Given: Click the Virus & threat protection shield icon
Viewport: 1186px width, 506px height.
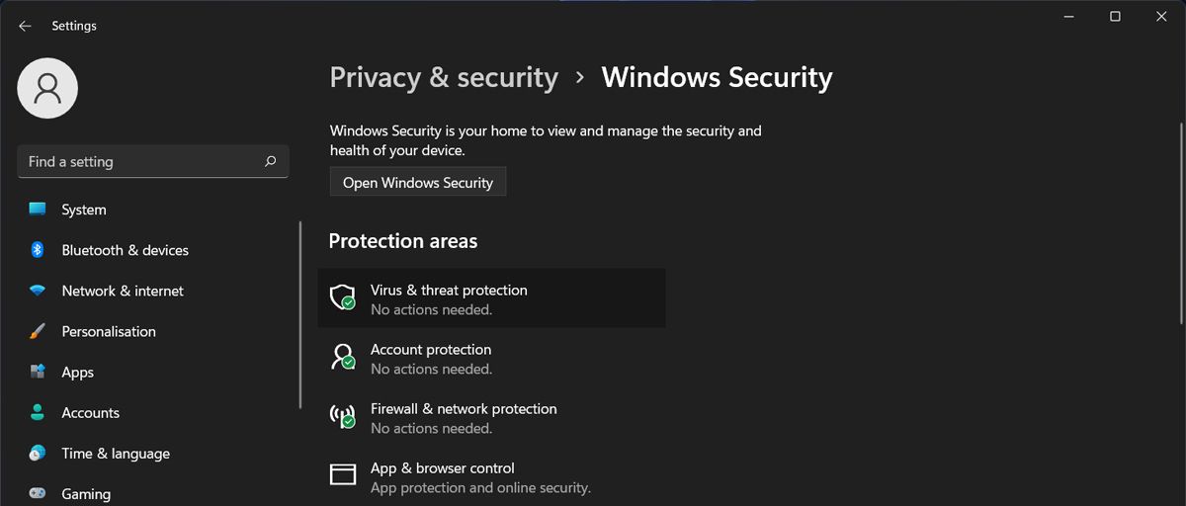Looking at the screenshot, I should (342, 297).
